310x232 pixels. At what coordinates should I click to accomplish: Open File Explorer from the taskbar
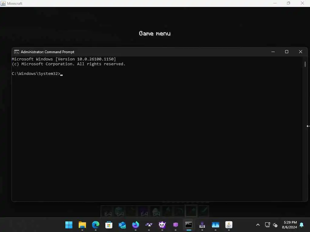[x=82, y=225]
